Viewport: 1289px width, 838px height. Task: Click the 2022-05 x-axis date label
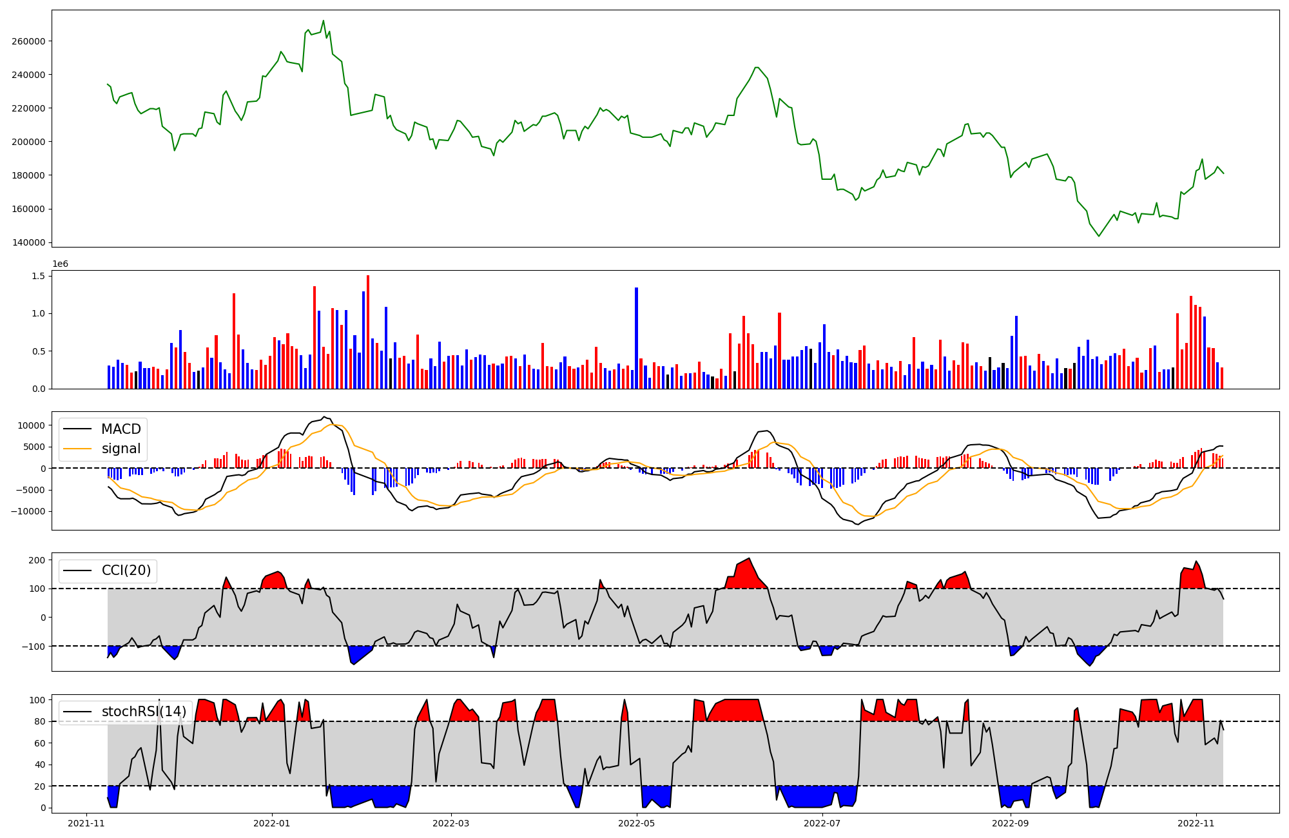637,823
